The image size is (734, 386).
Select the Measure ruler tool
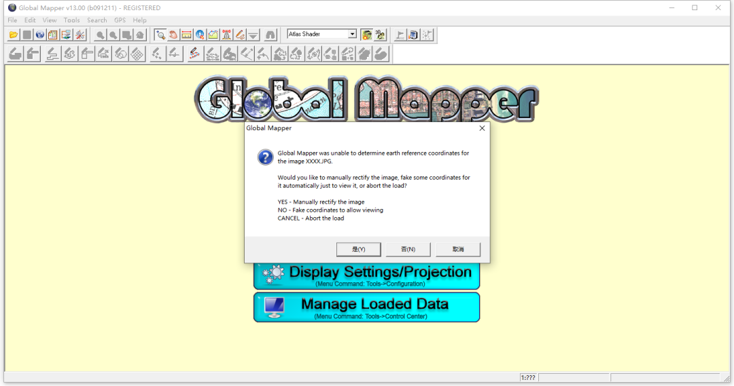click(186, 35)
